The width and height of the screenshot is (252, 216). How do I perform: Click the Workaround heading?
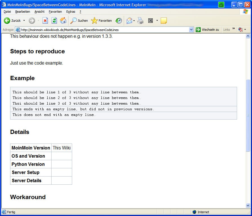click(28, 197)
